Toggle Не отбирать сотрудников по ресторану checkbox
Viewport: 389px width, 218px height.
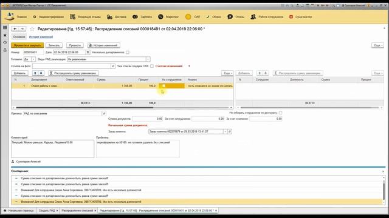280,113
